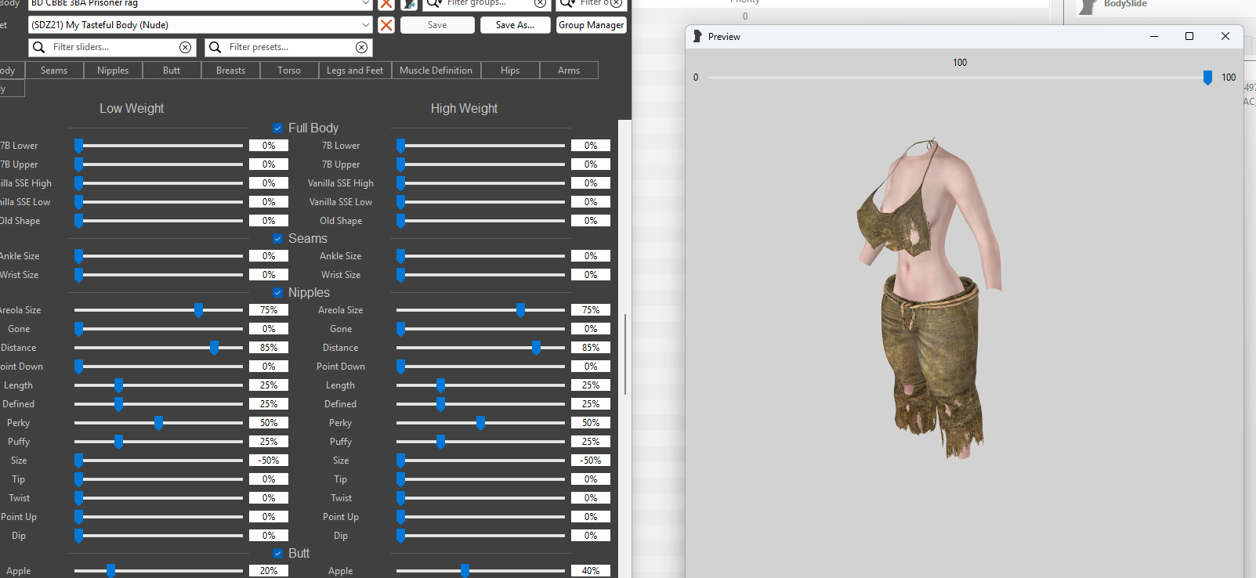This screenshot has height=578, width=1256.
Task: Click the High Weight Distance slider
Action: (480, 348)
